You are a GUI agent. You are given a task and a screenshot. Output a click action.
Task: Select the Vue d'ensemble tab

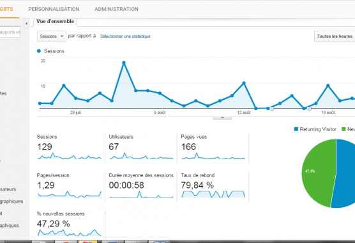[x=56, y=22]
